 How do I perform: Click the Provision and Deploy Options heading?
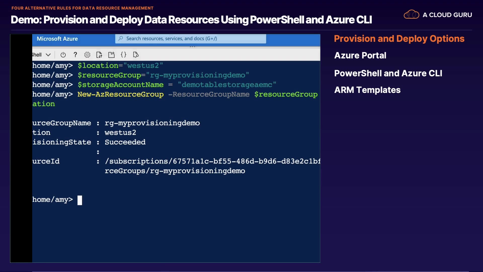(399, 39)
